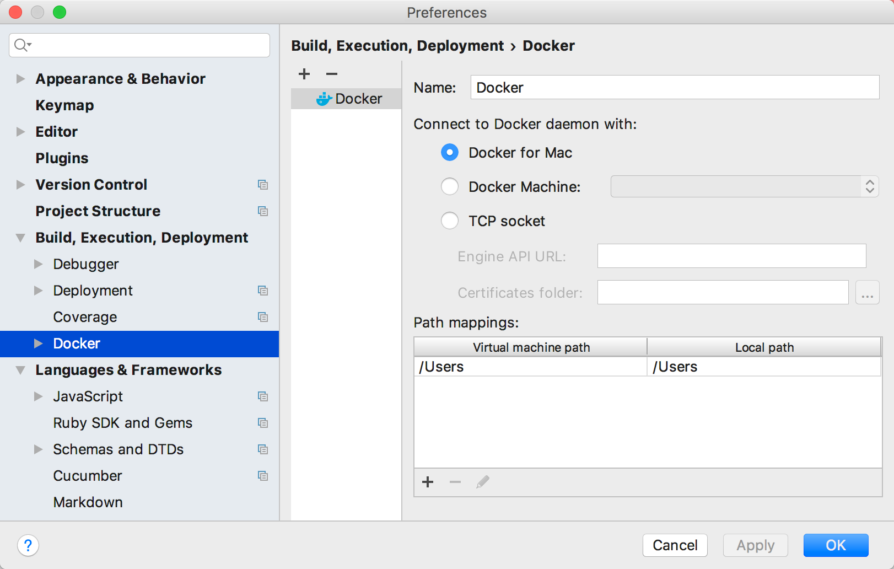
Task: Click the project-level icon next to Deployment
Action: point(263,291)
